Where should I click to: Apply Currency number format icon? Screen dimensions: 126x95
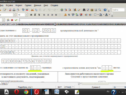[65, 15]
